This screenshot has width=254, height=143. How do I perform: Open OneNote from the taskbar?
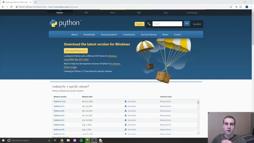tap(75, 140)
